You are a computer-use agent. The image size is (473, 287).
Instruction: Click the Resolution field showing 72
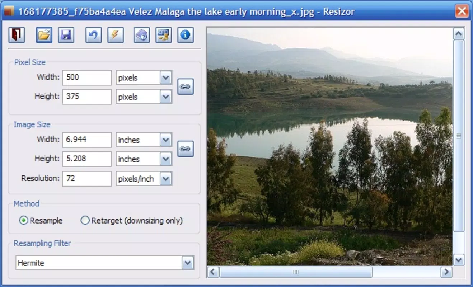pyautogui.click(x=87, y=179)
